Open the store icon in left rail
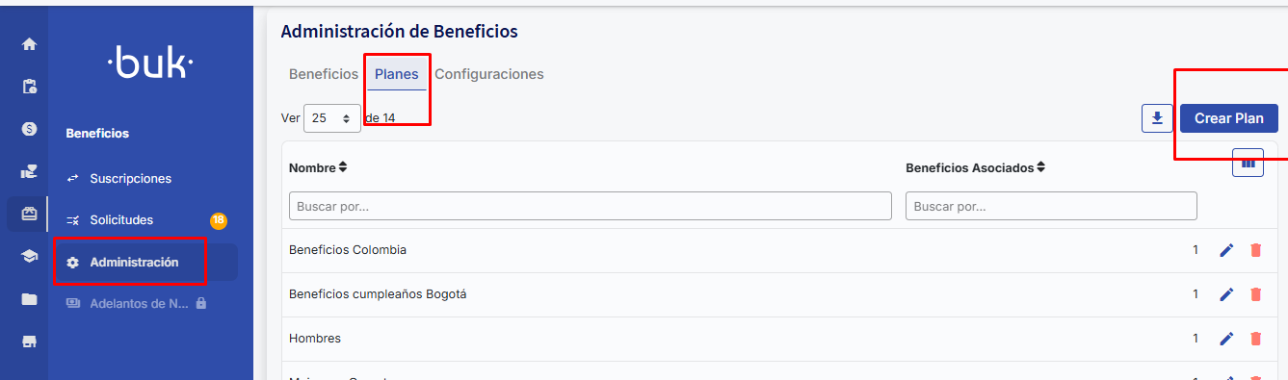1288x380 pixels. pyautogui.click(x=29, y=342)
